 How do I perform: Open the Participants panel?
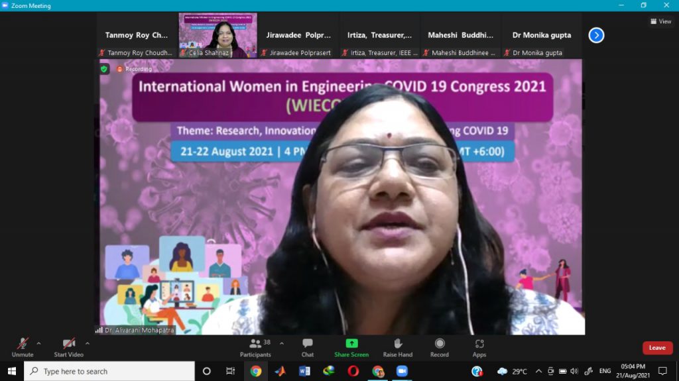click(255, 348)
